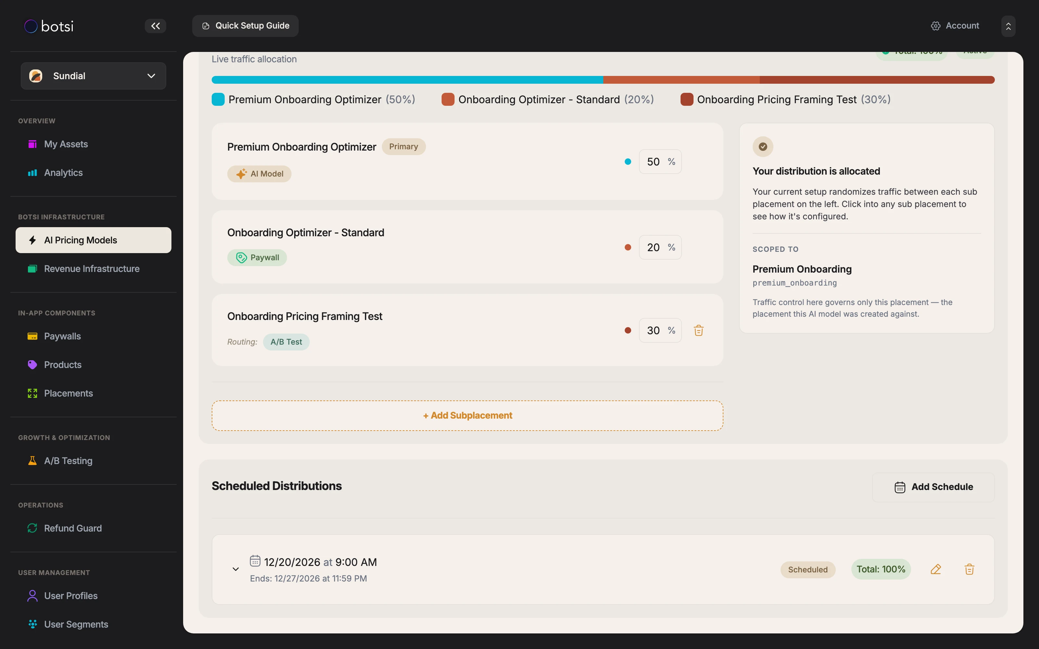Click the botsi logo
The width and height of the screenshot is (1039, 649).
[x=48, y=26]
